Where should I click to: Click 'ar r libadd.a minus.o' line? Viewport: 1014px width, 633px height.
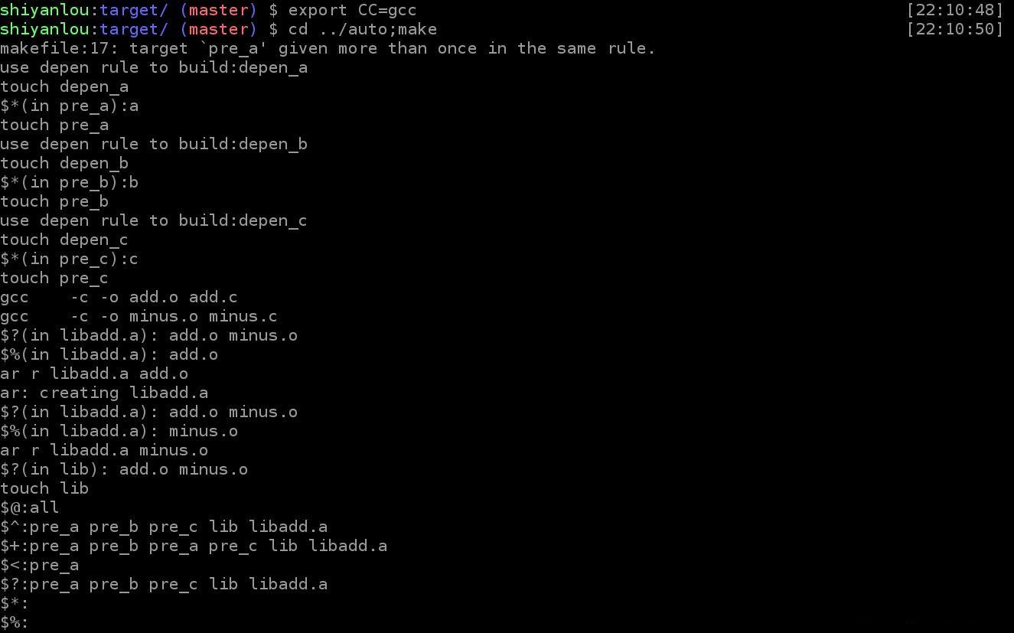coord(104,450)
